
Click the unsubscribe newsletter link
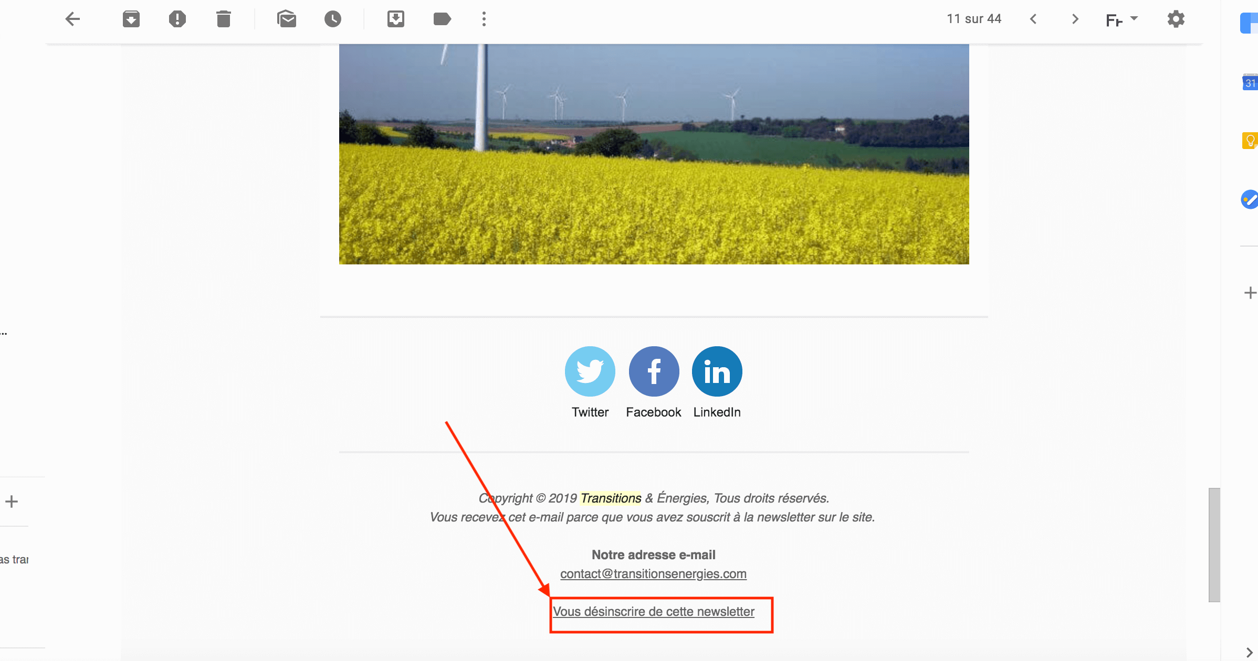pos(654,612)
